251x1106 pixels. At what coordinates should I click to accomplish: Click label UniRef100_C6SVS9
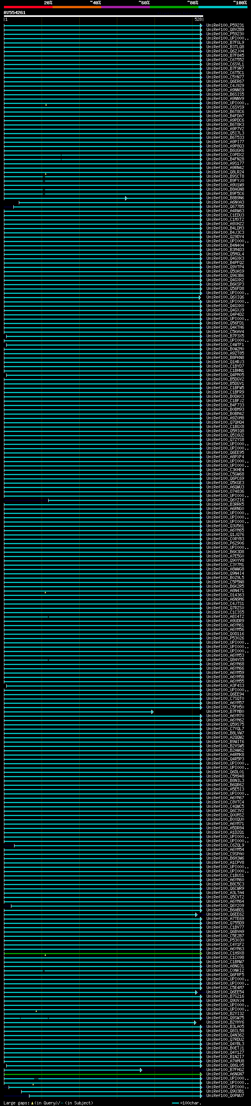(x=225, y=108)
